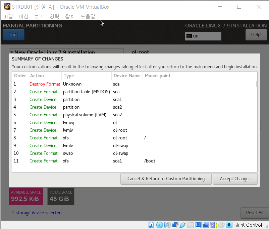Select row 10 swap format row
The height and width of the screenshot is (229, 269).
[x=135, y=153]
